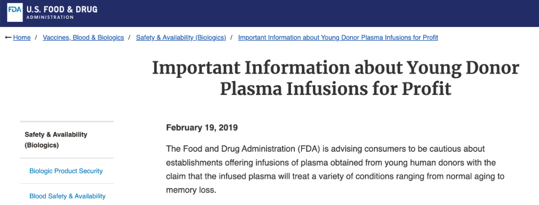Open Safety & Availability (Biologics) breadcrumb link
The width and height of the screenshot is (539, 205).
[x=181, y=38]
